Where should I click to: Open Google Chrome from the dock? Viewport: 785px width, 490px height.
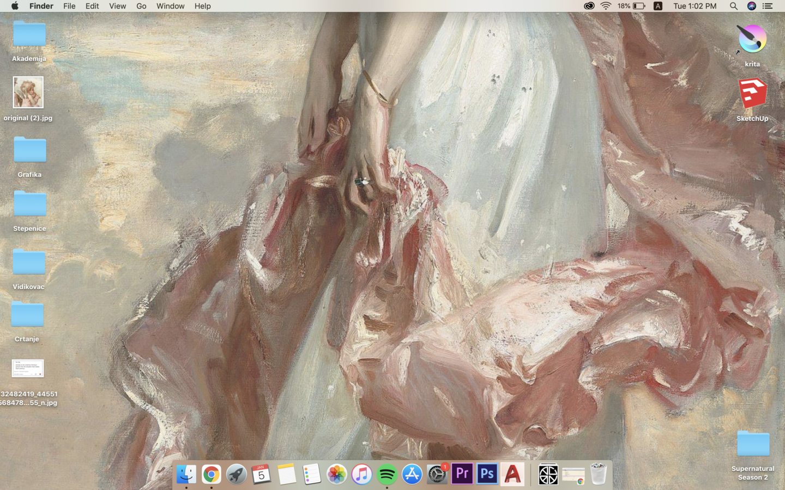[211, 474]
